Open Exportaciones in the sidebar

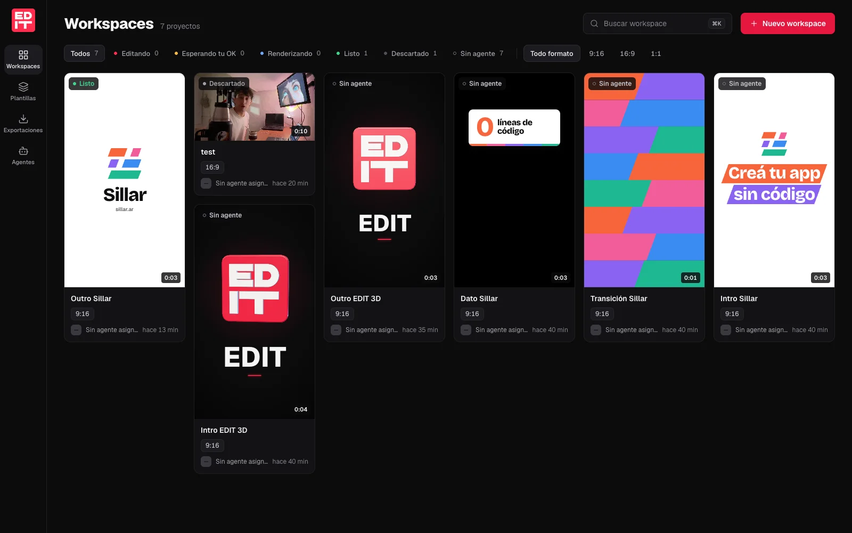23,124
